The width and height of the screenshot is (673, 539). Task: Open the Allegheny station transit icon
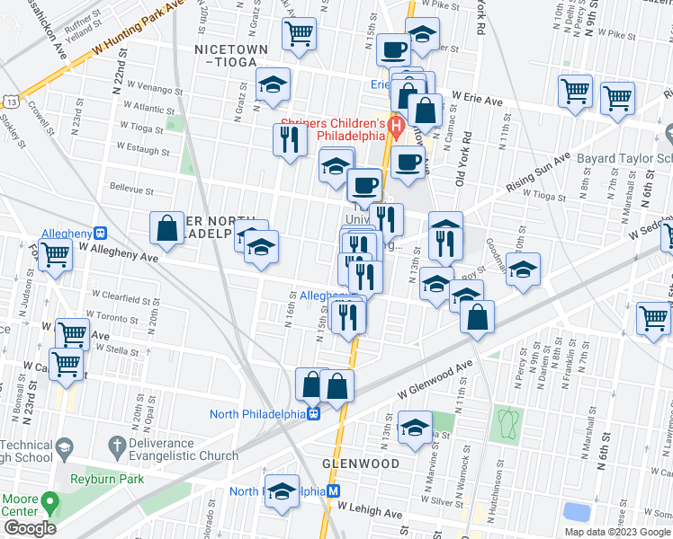tap(101, 233)
